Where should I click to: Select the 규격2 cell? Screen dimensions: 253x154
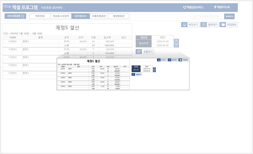click(x=66, y=49)
